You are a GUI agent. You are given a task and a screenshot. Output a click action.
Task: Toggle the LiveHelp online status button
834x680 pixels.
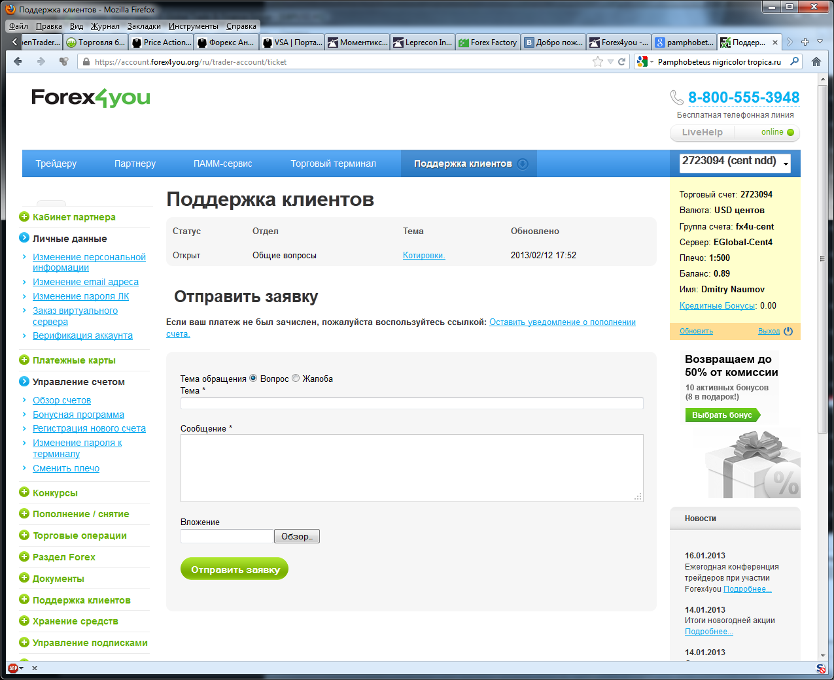tap(735, 132)
